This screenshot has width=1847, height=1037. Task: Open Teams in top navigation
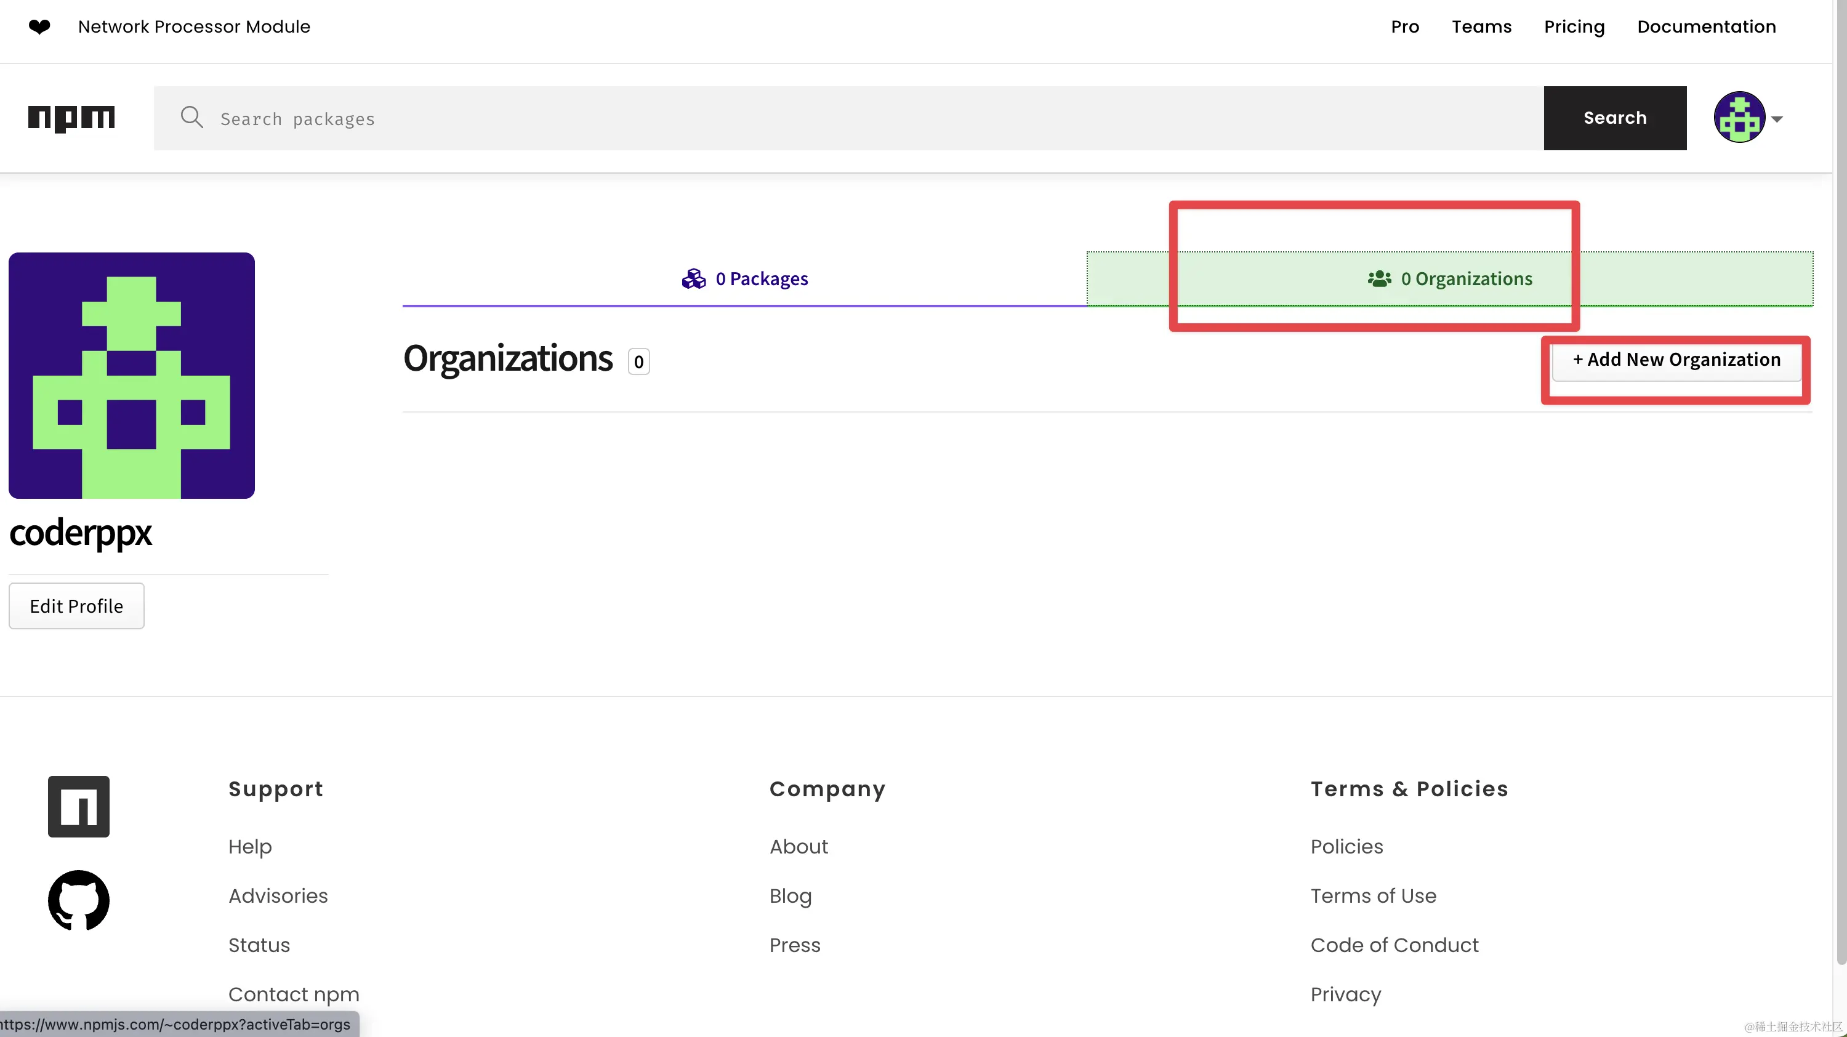pos(1481,26)
